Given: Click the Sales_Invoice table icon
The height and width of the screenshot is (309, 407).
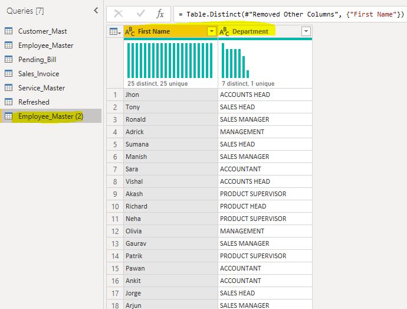Looking at the screenshot, I should 8,74.
